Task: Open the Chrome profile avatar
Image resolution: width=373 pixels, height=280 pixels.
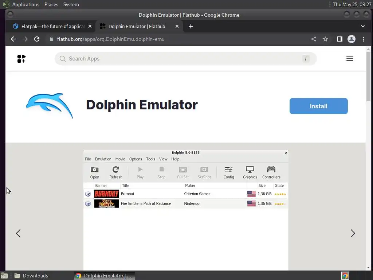Action: click(x=352, y=39)
